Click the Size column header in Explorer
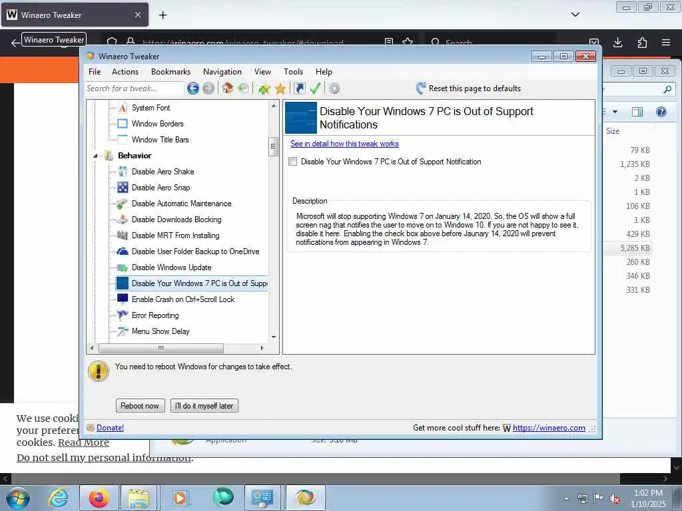Image resolution: width=682 pixels, height=511 pixels. click(613, 131)
